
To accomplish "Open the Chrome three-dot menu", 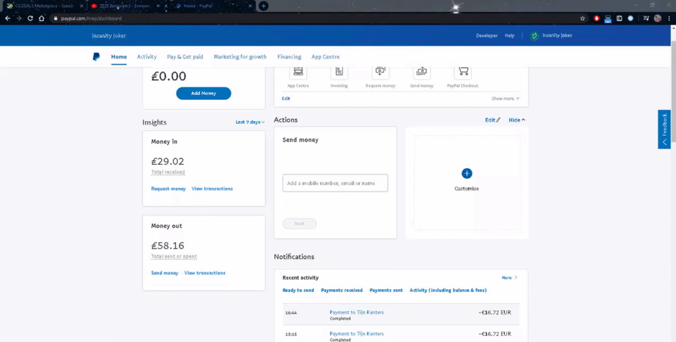I will tap(669, 18).
